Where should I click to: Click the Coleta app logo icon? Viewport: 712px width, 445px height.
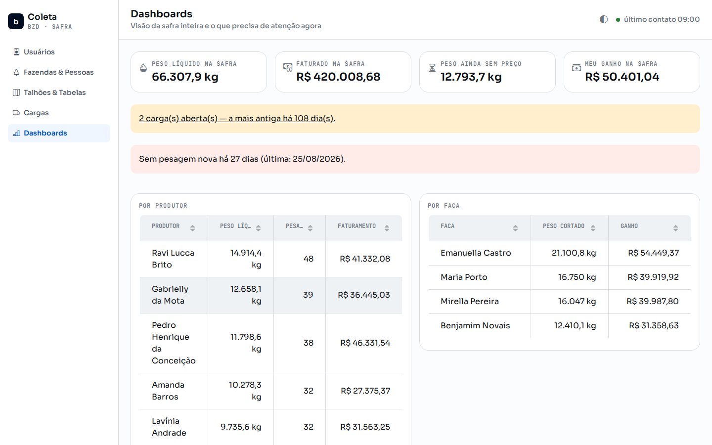coord(16,21)
